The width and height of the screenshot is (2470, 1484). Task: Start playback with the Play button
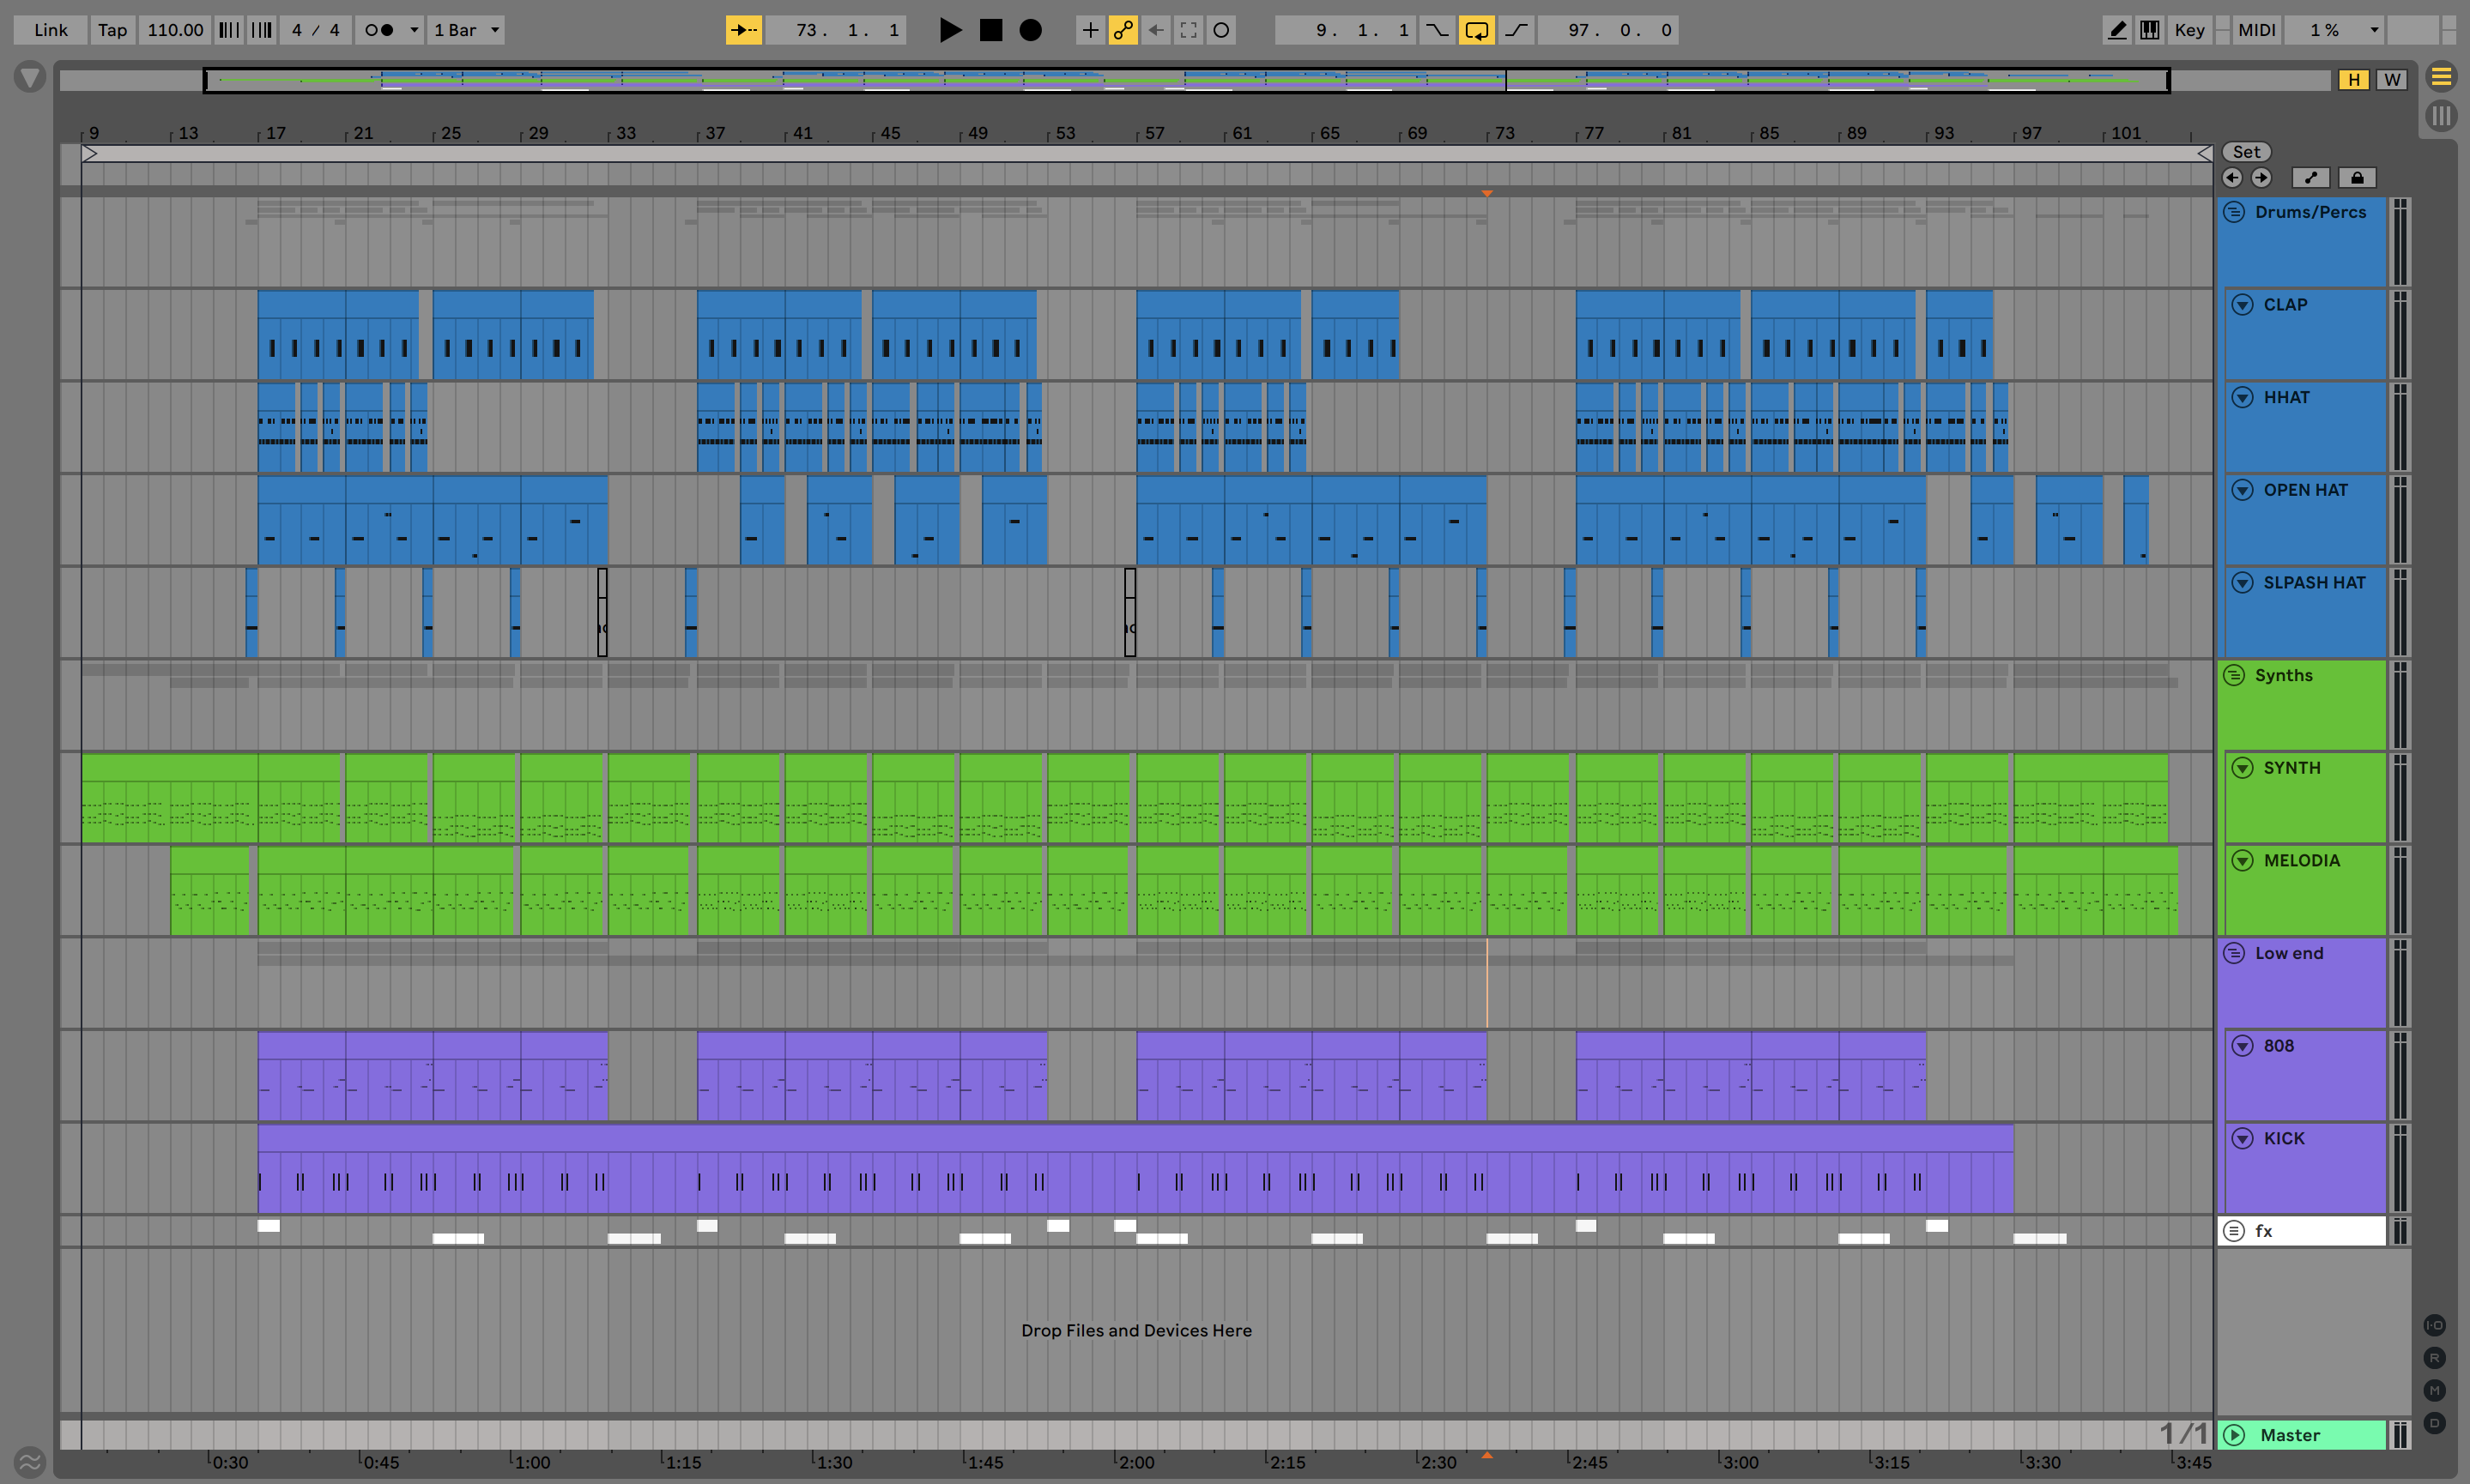[x=949, y=30]
